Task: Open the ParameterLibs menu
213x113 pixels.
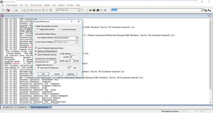Action: click(x=36, y=5)
